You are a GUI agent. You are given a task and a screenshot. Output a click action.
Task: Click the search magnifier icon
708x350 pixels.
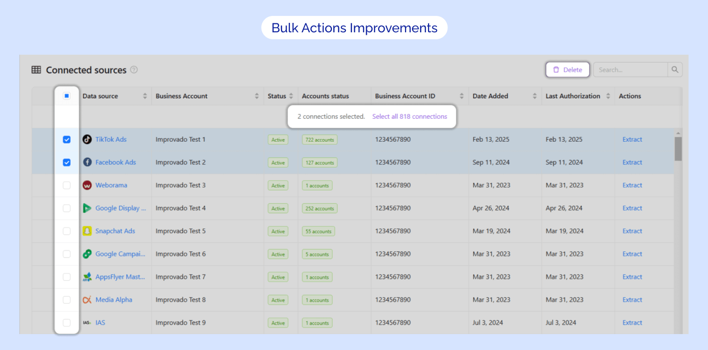pyautogui.click(x=675, y=70)
